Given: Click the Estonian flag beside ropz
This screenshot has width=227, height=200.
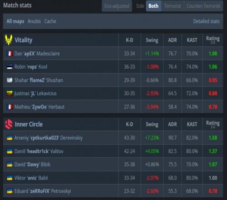Looking at the screenshot, I should point(10,67).
